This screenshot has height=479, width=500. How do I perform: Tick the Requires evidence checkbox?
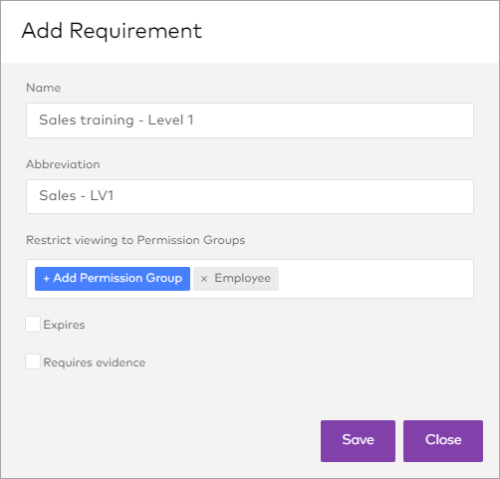pyautogui.click(x=33, y=361)
